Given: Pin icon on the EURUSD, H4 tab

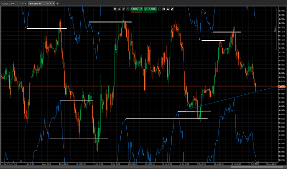Looking at the screenshot, I should click(x=23, y=4).
